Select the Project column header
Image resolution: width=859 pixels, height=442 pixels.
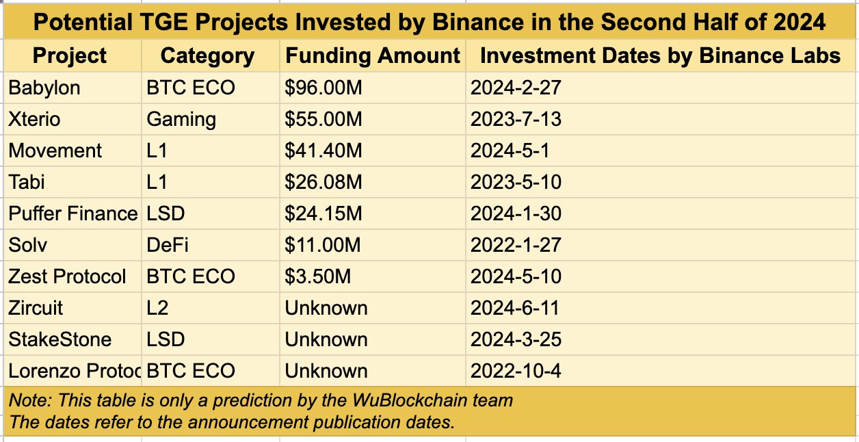pyautogui.click(x=70, y=55)
